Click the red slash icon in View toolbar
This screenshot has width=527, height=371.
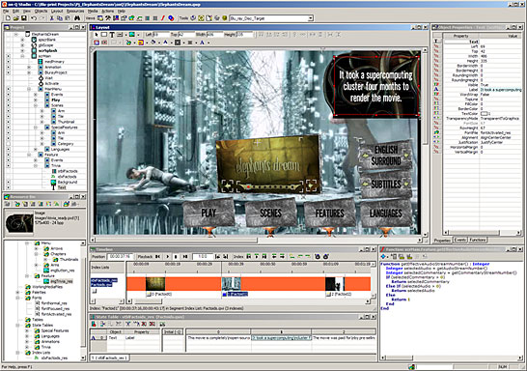coord(163,18)
